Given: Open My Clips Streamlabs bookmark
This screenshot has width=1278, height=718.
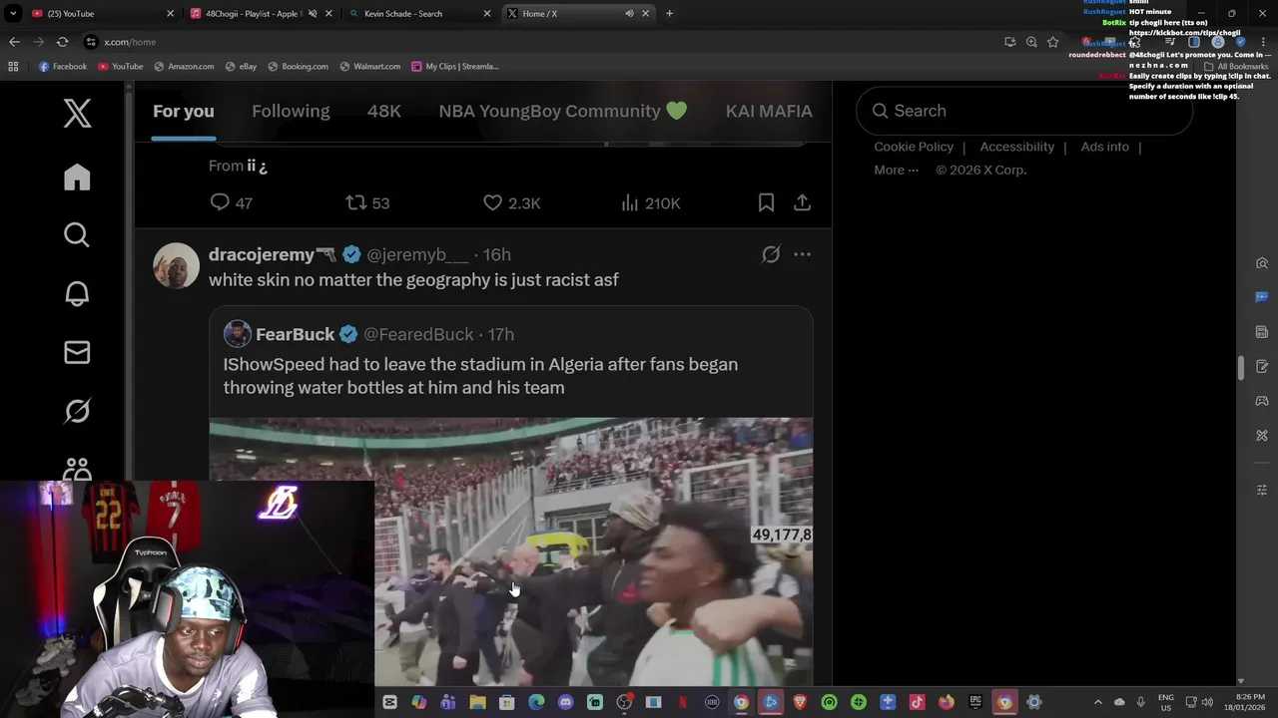Looking at the screenshot, I should (x=455, y=66).
